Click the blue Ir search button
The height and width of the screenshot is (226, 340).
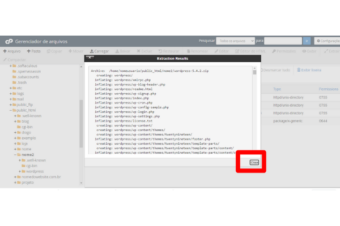pyautogui.click(x=307, y=41)
